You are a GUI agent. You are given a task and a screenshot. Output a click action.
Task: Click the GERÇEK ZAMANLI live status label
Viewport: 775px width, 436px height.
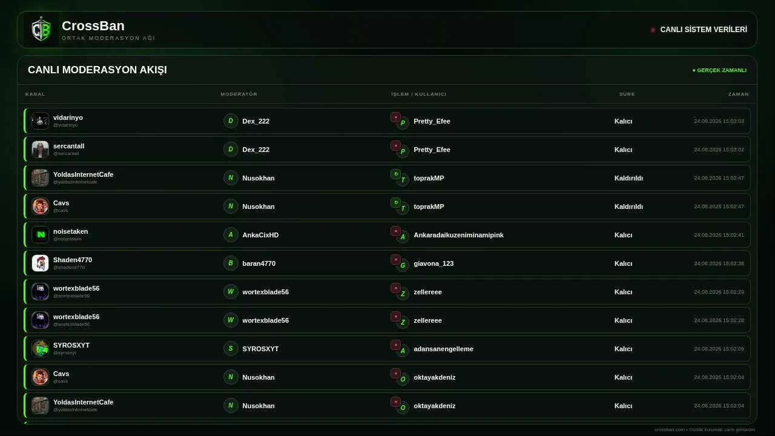click(719, 70)
